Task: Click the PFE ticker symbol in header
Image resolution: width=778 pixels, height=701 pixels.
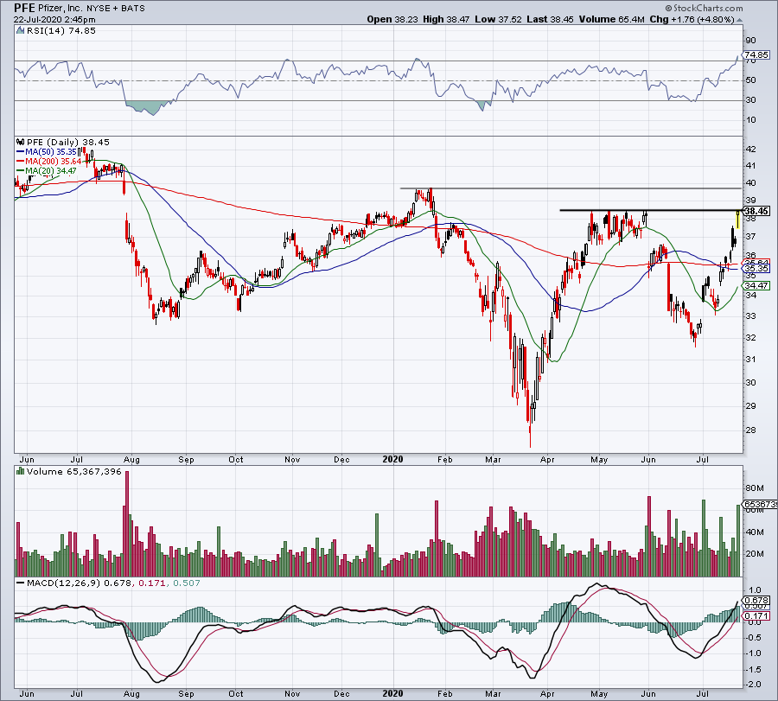Action: 24,8
